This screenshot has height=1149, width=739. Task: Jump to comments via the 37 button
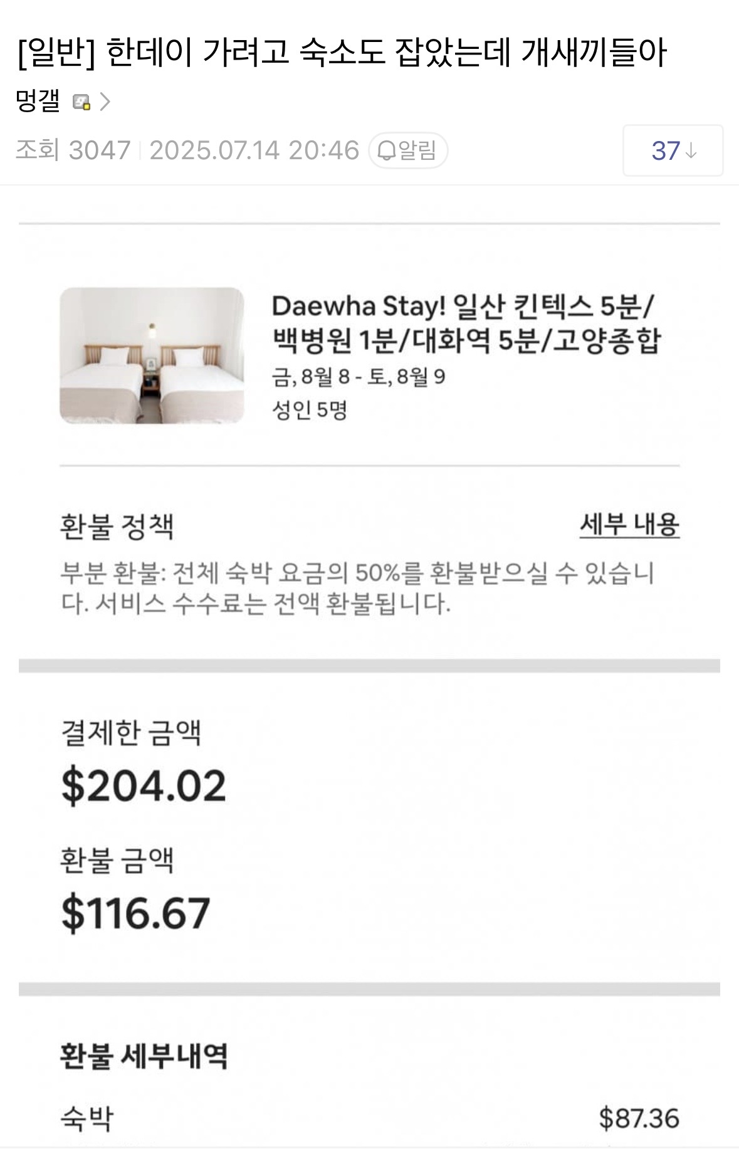pyautogui.click(x=673, y=150)
